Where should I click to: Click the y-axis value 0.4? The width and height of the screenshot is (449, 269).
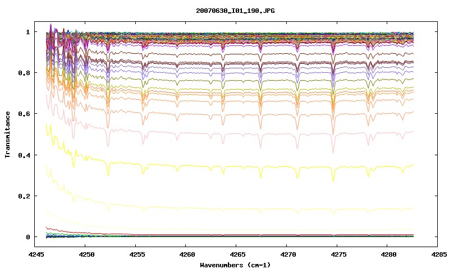pos(24,155)
